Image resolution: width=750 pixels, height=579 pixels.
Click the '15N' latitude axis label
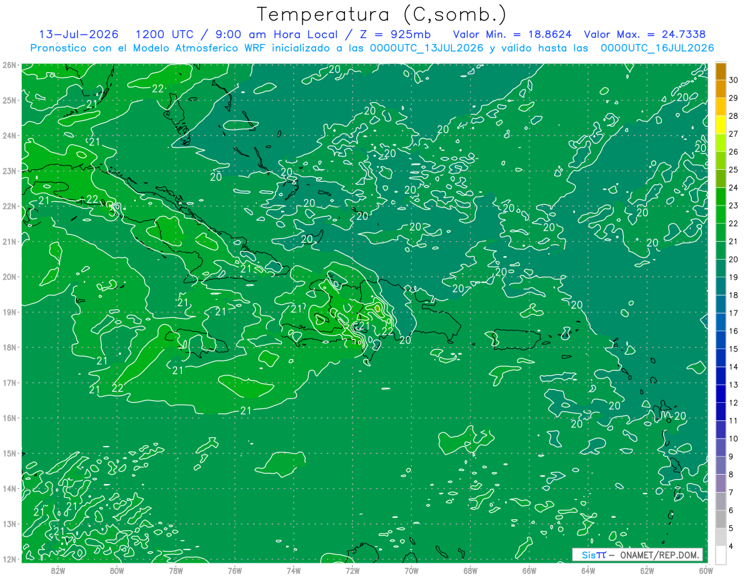[9, 453]
